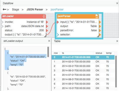
Task: Click temp value 70 in row 5
Action: point(107,79)
